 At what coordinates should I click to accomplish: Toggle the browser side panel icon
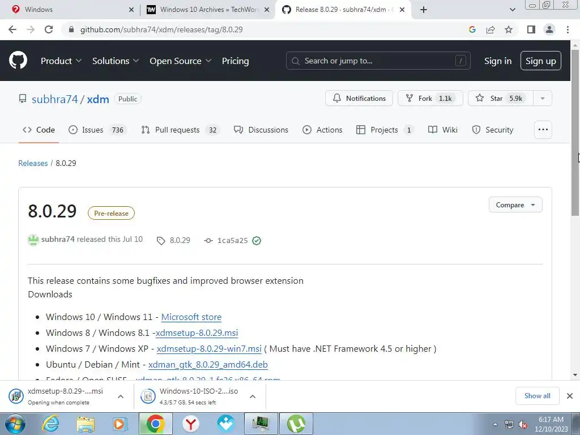[x=531, y=29]
